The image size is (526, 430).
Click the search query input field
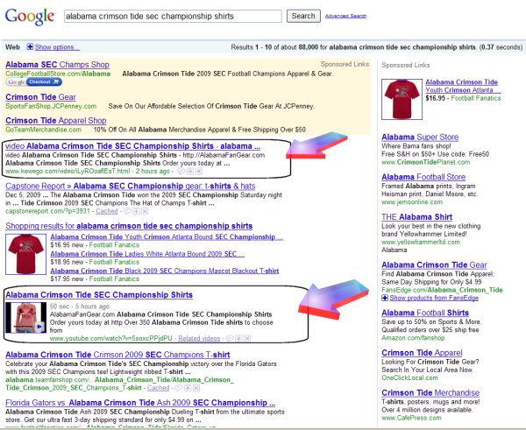tap(173, 16)
